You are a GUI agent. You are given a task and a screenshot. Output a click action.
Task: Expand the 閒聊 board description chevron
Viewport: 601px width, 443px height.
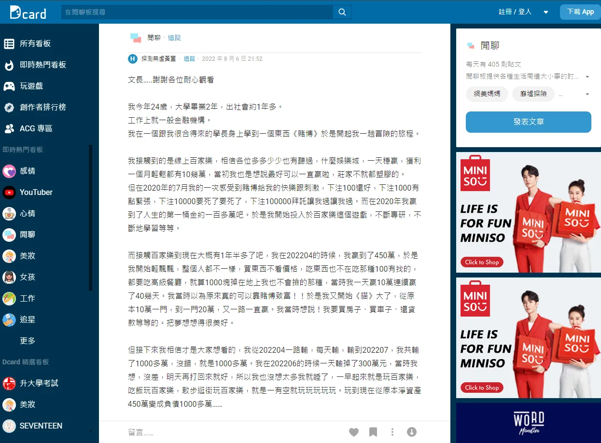coord(587,76)
